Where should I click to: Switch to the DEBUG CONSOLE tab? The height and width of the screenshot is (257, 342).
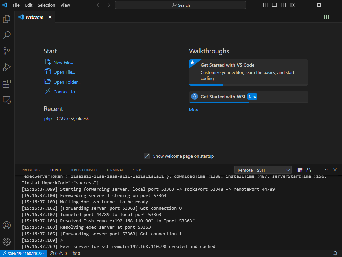(x=84, y=170)
